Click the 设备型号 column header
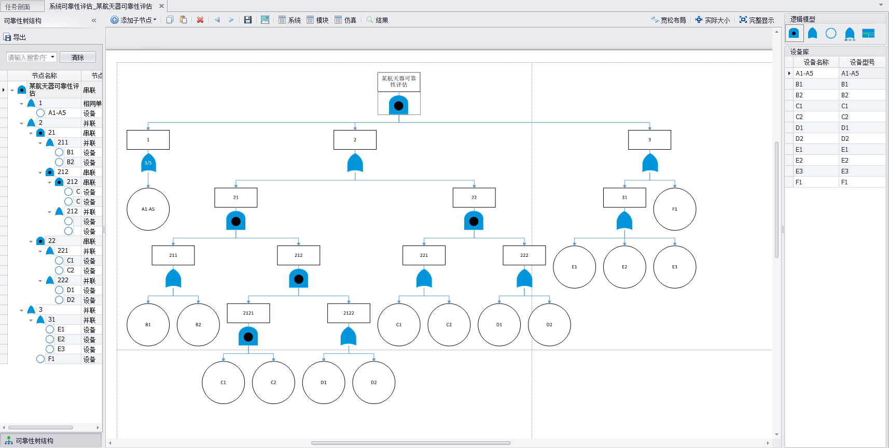The height and width of the screenshot is (448, 889). click(x=862, y=62)
